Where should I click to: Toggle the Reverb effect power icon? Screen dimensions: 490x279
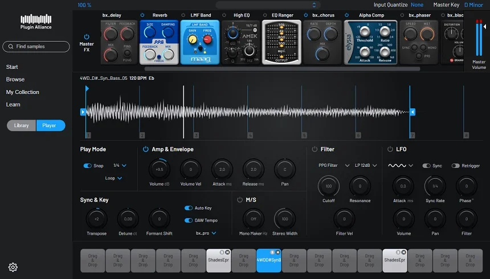pyautogui.click(x=142, y=15)
